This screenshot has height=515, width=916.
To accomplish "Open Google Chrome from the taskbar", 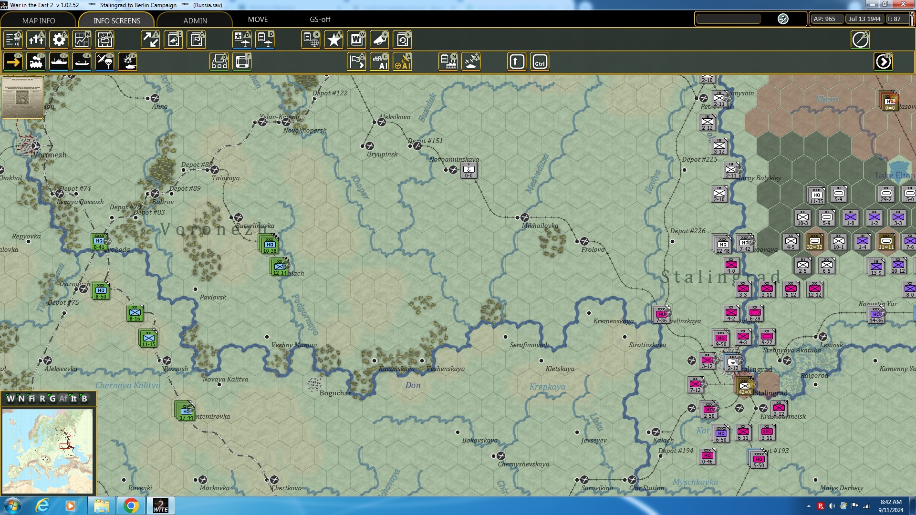I will 131,505.
